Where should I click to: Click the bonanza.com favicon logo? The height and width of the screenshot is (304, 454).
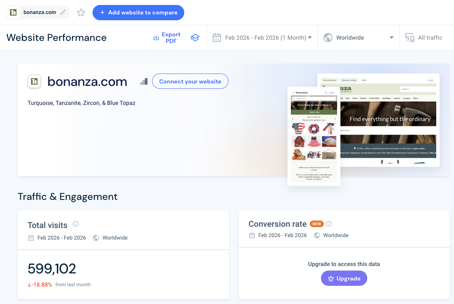tap(34, 81)
